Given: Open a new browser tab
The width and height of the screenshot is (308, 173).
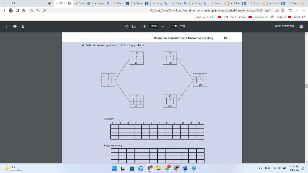Looking at the screenshot, I should tap(50, 3).
